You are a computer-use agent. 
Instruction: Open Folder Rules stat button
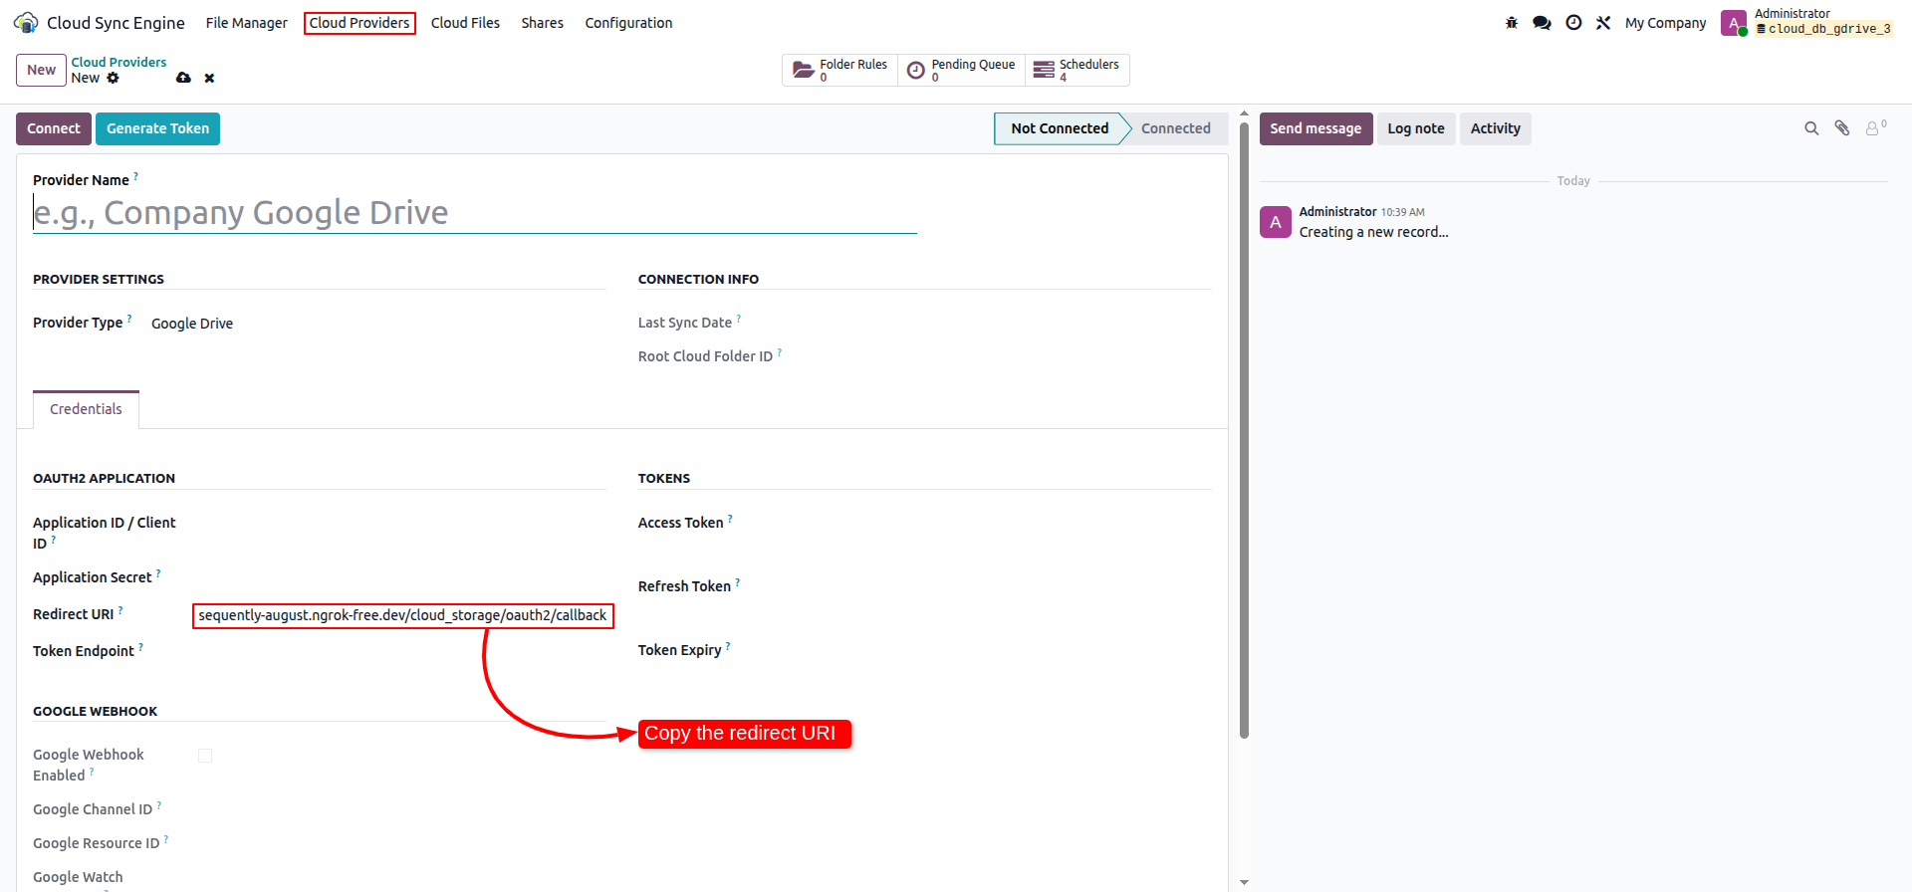pyautogui.click(x=839, y=70)
